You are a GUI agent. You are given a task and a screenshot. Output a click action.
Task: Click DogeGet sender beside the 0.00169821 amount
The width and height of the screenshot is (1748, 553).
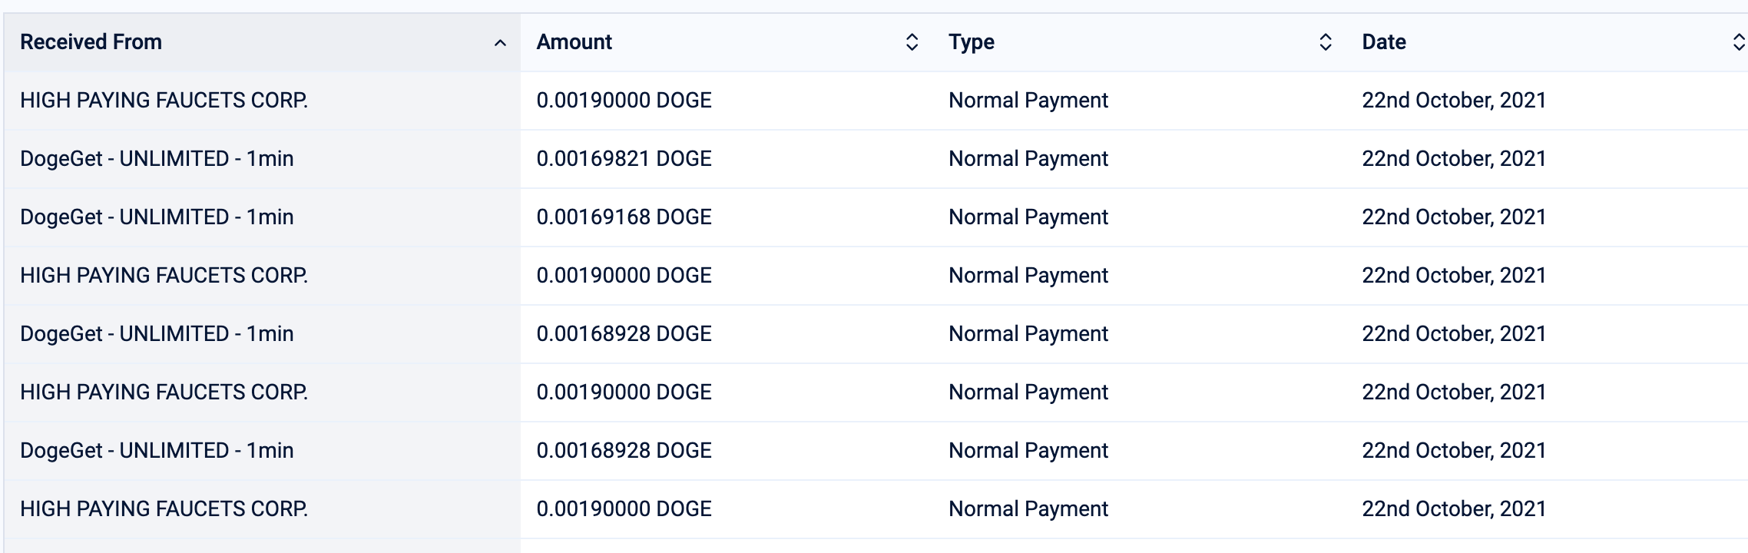pyautogui.click(x=157, y=159)
